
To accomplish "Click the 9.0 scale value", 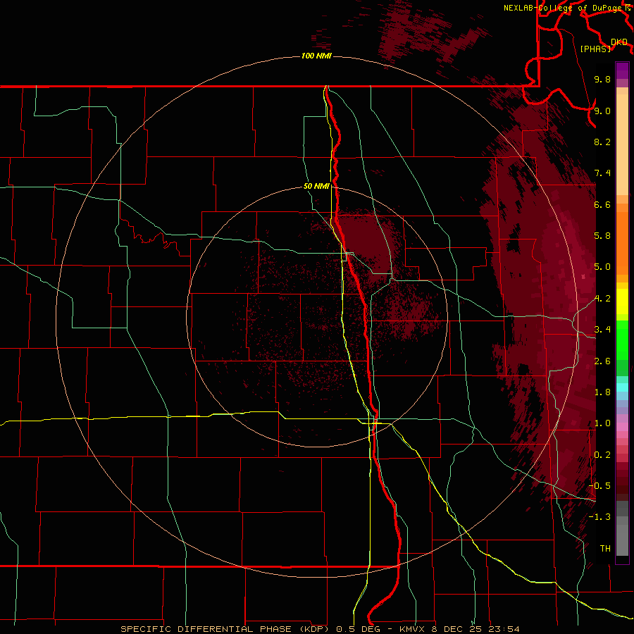I will 602,111.
